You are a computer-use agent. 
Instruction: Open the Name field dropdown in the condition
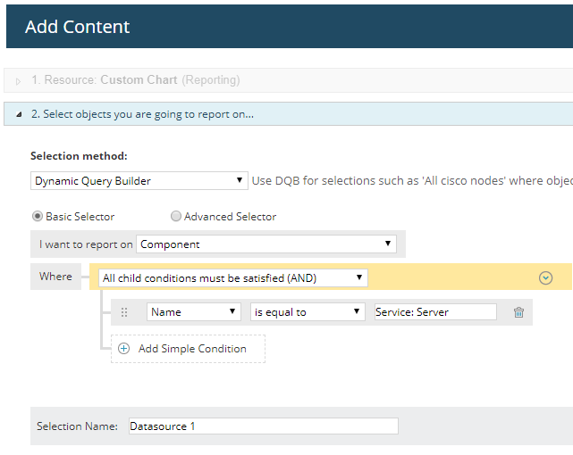pyautogui.click(x=193, y=312)
